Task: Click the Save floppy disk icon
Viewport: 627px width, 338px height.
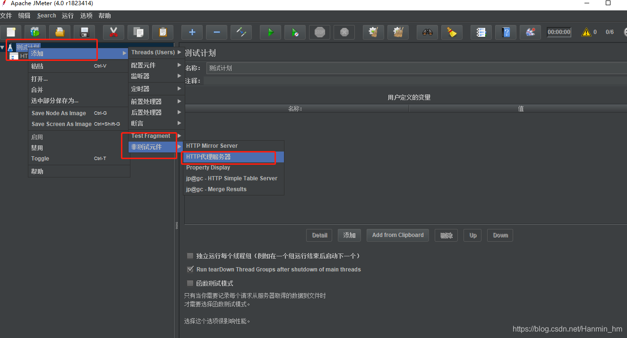Action: tap(84, 33)
